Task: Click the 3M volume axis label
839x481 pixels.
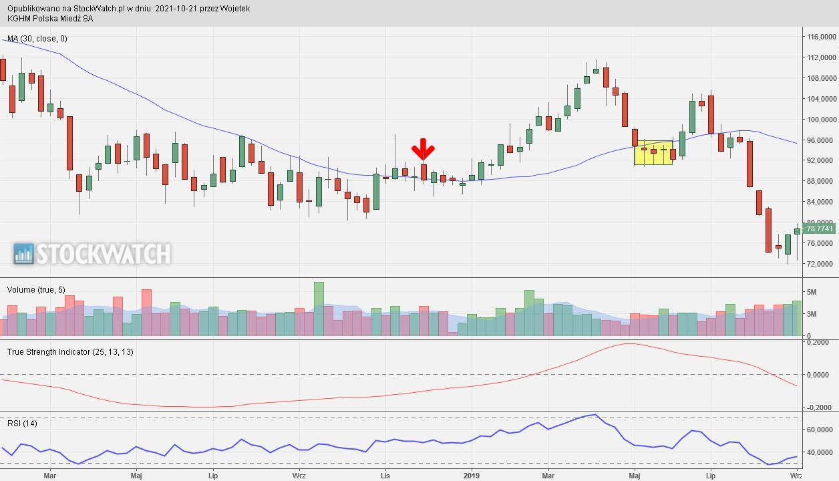Action: point(812,314)
